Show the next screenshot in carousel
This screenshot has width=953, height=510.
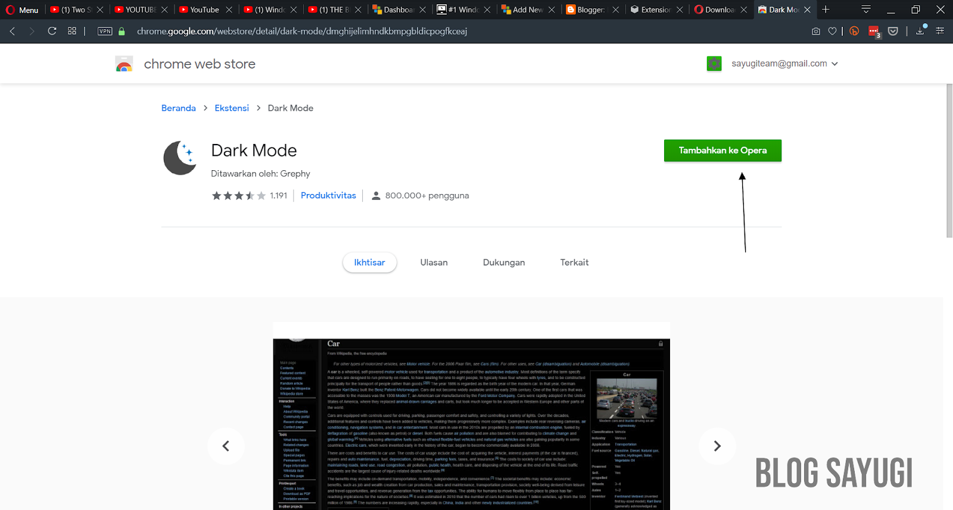point(717,446)
